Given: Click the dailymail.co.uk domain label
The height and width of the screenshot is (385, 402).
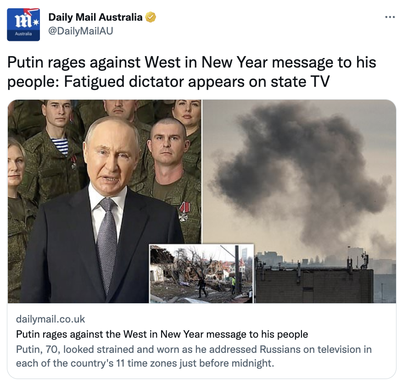Looking at the screenshot, I should point(50,319).
